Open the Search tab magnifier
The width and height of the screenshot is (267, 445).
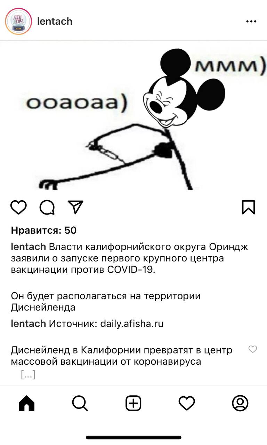[x=80, y=403]
